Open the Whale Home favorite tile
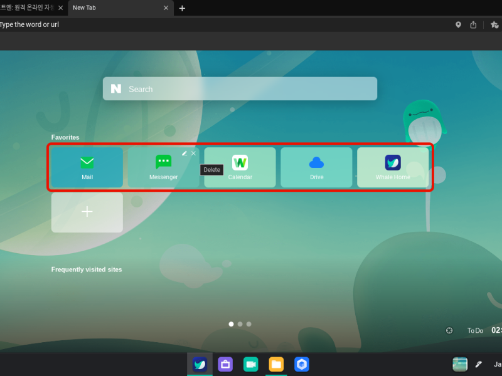 click(x=393, y=167)
